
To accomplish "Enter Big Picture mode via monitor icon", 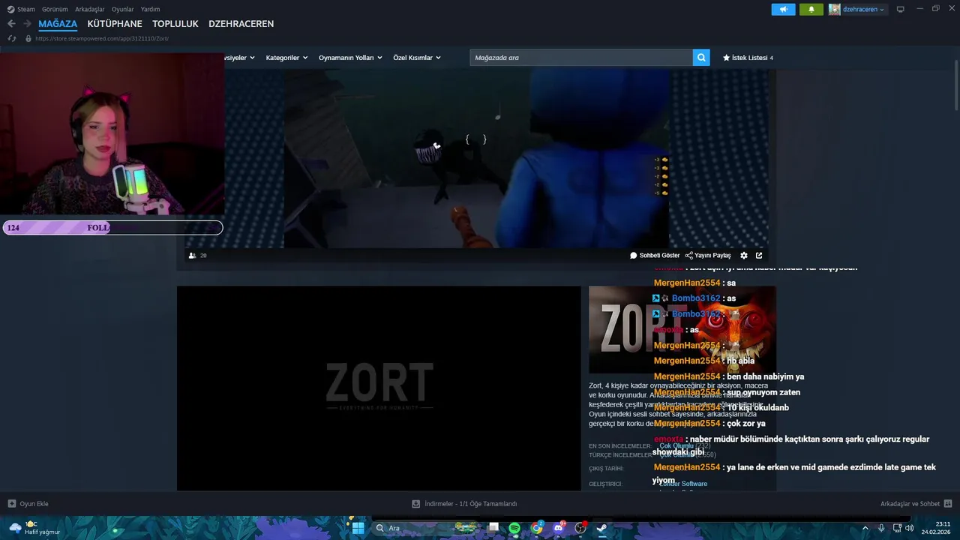I will 900,9.
